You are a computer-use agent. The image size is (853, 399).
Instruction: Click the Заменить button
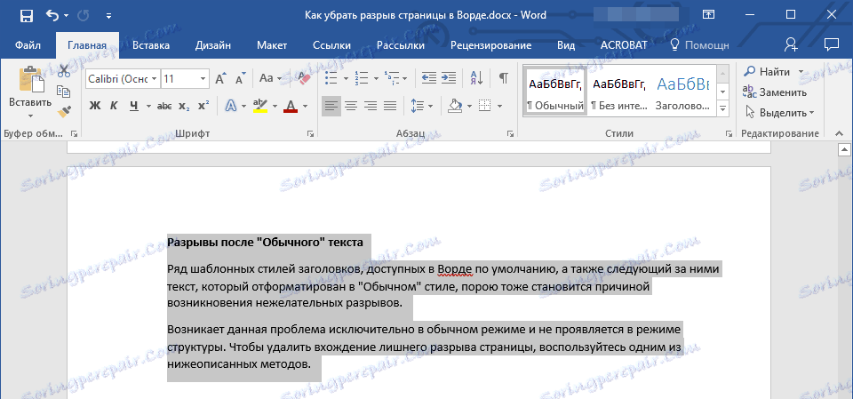pos(775,92)
